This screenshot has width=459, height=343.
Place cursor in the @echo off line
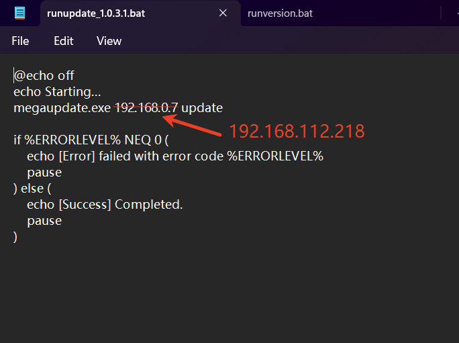pyautogui.click(x=44, y=76)
